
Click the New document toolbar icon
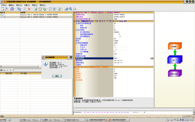tap(3, 9)
